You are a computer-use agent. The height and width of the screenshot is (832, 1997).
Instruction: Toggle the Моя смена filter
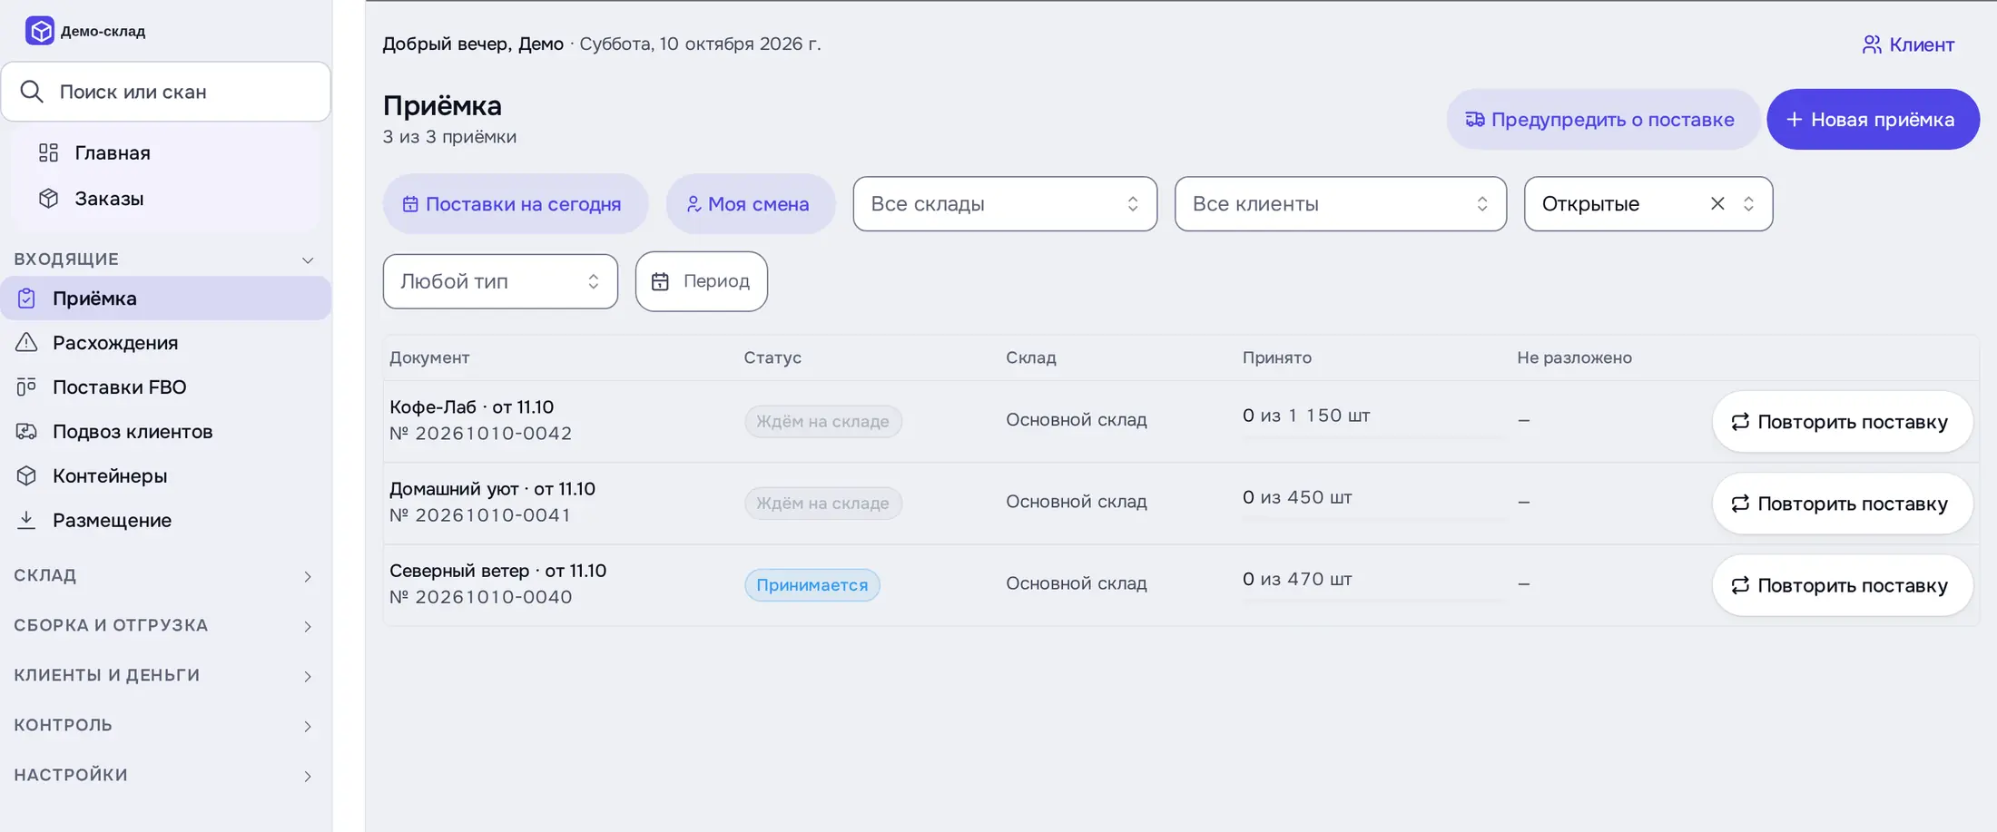click(750, 204)
